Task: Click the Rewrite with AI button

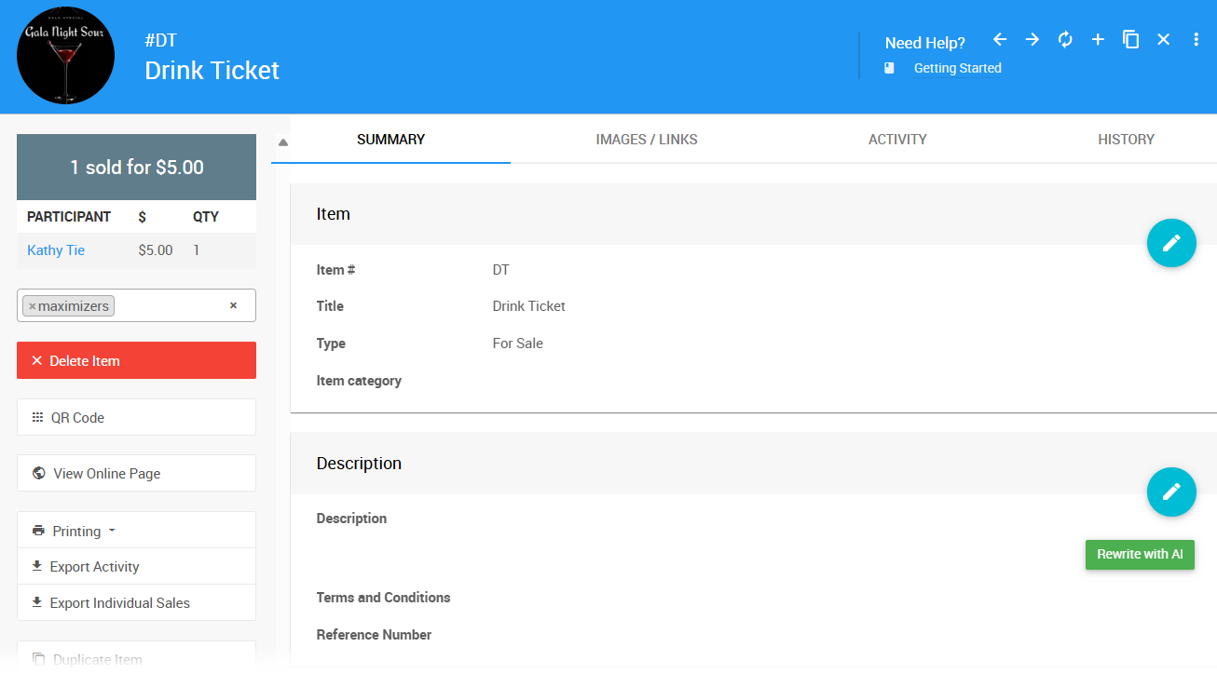Action: pyautogui.click(x=1140, y=554)
